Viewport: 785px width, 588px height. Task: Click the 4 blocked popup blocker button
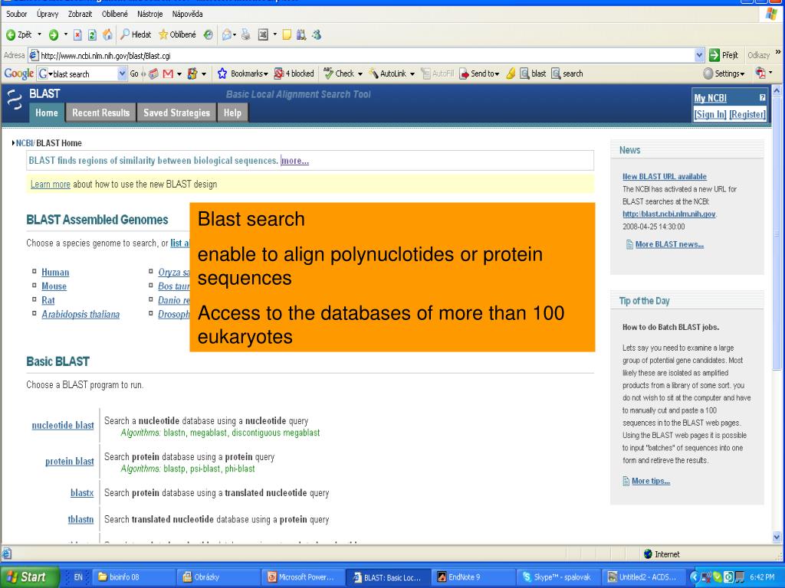coord(294,74)
